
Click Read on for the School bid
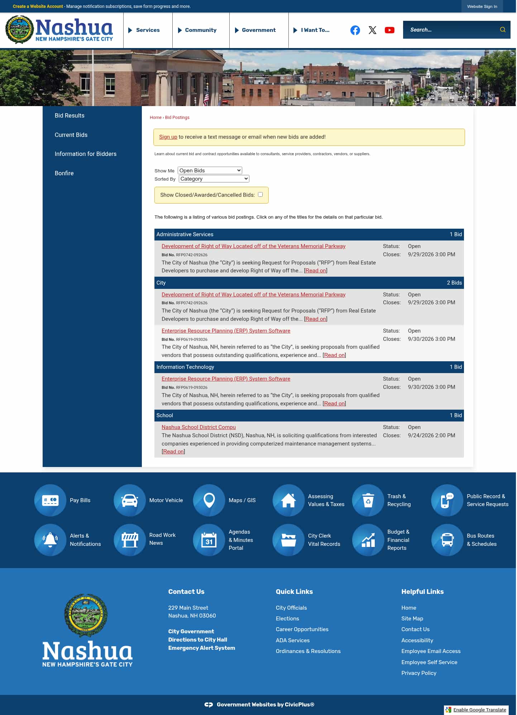tap(174, 452)
